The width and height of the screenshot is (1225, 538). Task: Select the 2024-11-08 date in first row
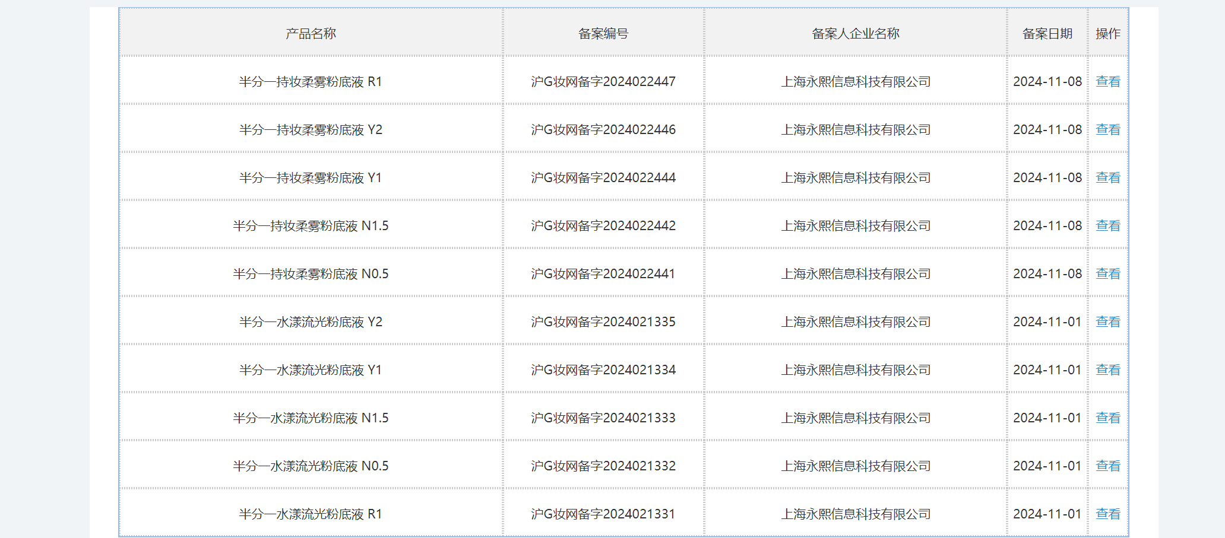pos(1047,81)
